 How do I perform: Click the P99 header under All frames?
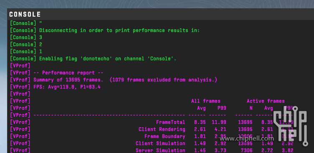222,108
